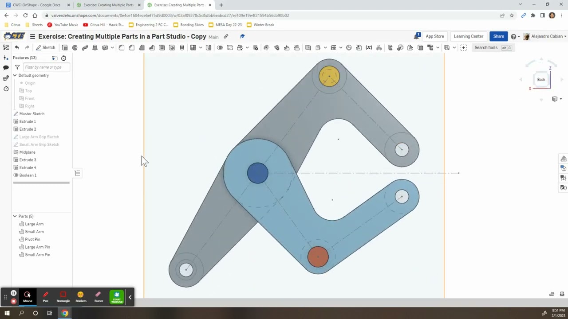Click the Measure clock-shaped tool icon
The width and height of the screenshot is (568, 319).
(349, 47)
